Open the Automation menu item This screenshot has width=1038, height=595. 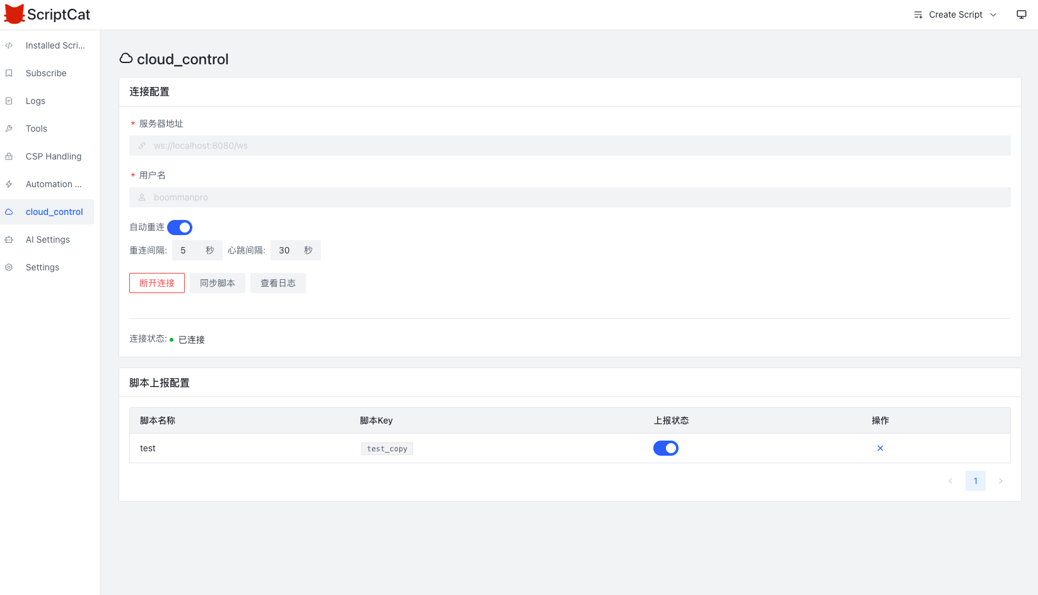pos(53,184)
